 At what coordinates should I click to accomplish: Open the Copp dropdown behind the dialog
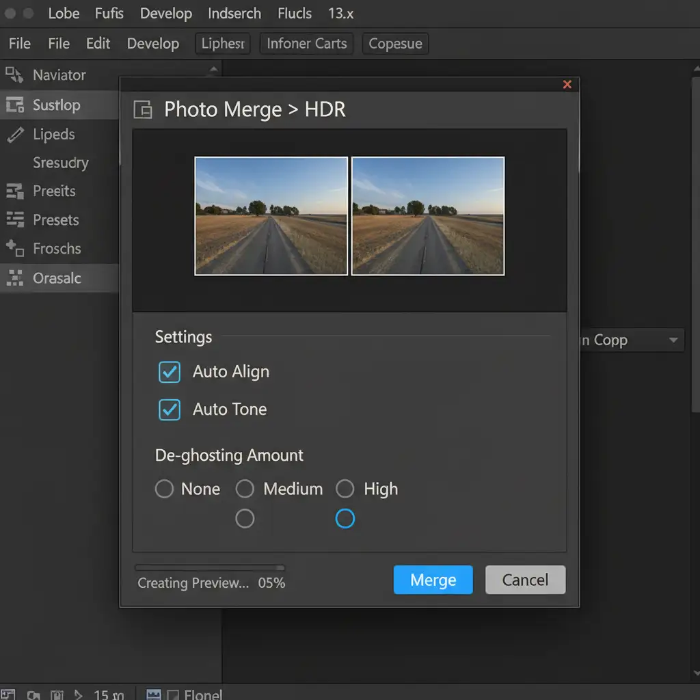(673, 340)
